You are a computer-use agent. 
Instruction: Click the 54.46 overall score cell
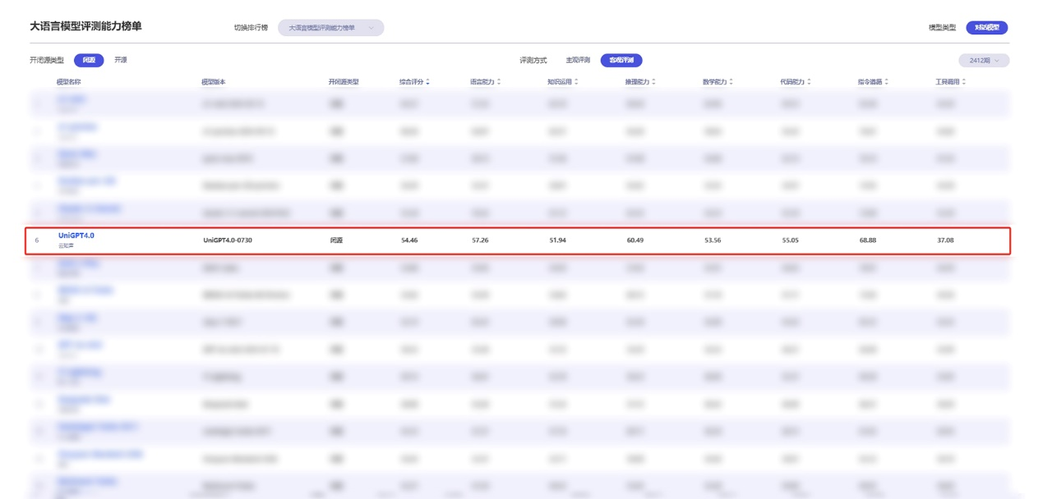(x=409, y=240)
